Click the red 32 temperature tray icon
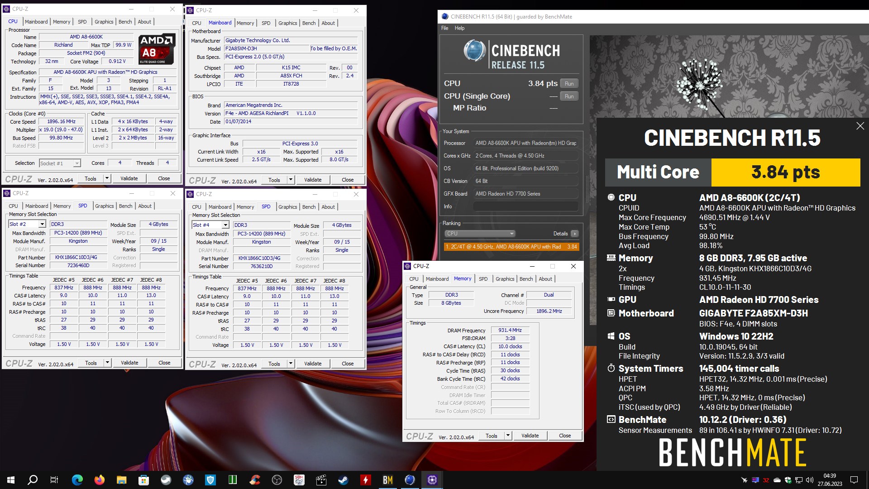 (766, 480)
